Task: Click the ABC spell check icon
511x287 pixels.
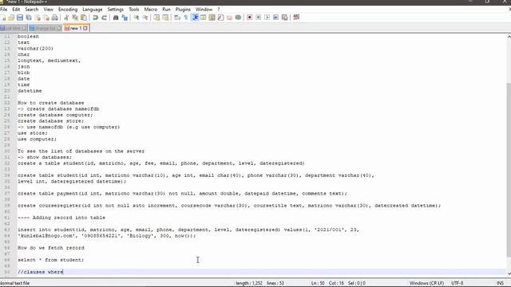Action: (x=296, y=18)
